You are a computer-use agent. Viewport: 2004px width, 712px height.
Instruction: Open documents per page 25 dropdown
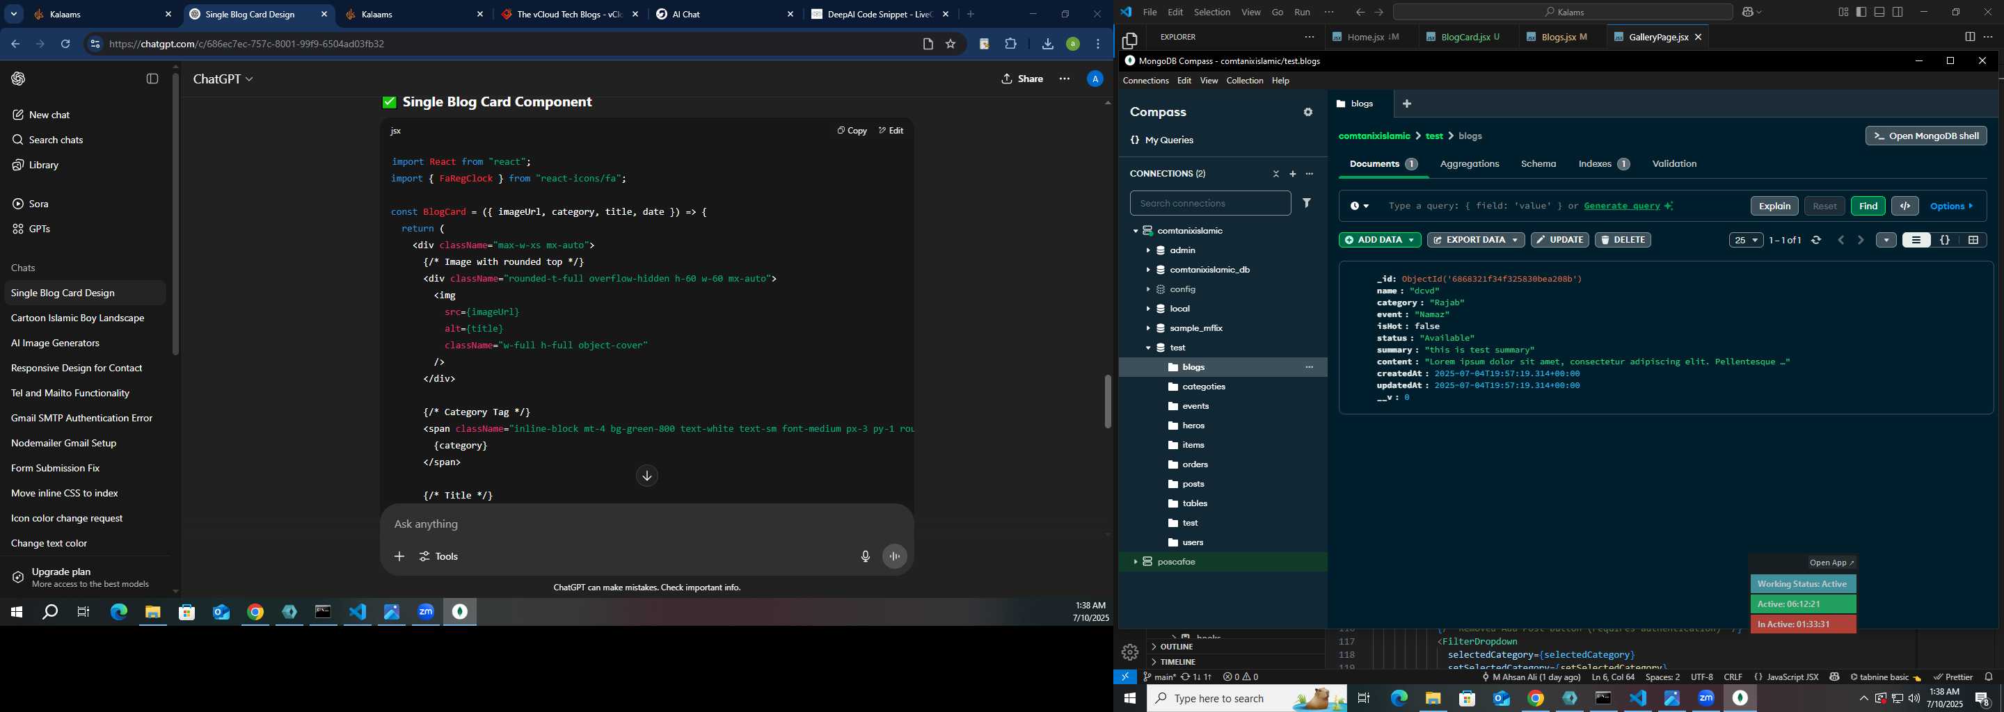[1746, 240]
